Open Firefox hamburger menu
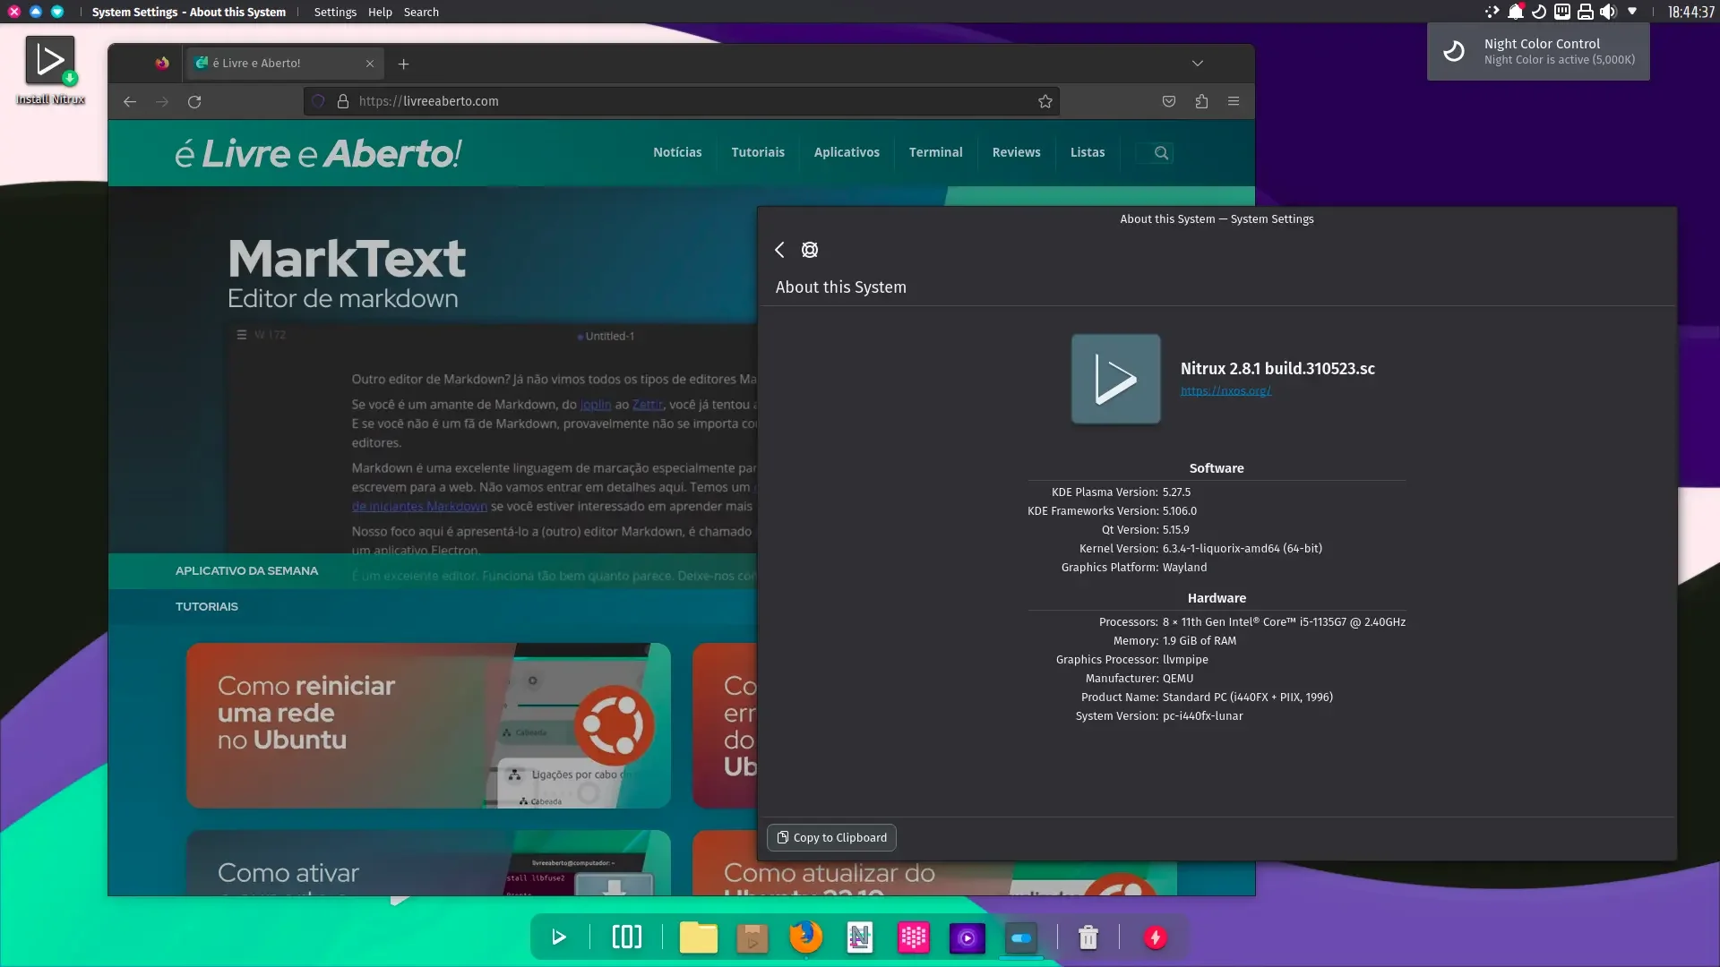This screenshot has width=1720, height=967. pos(1234,101)
